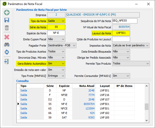
Task: Click the green plus add record icon
Action: point(7,13)
